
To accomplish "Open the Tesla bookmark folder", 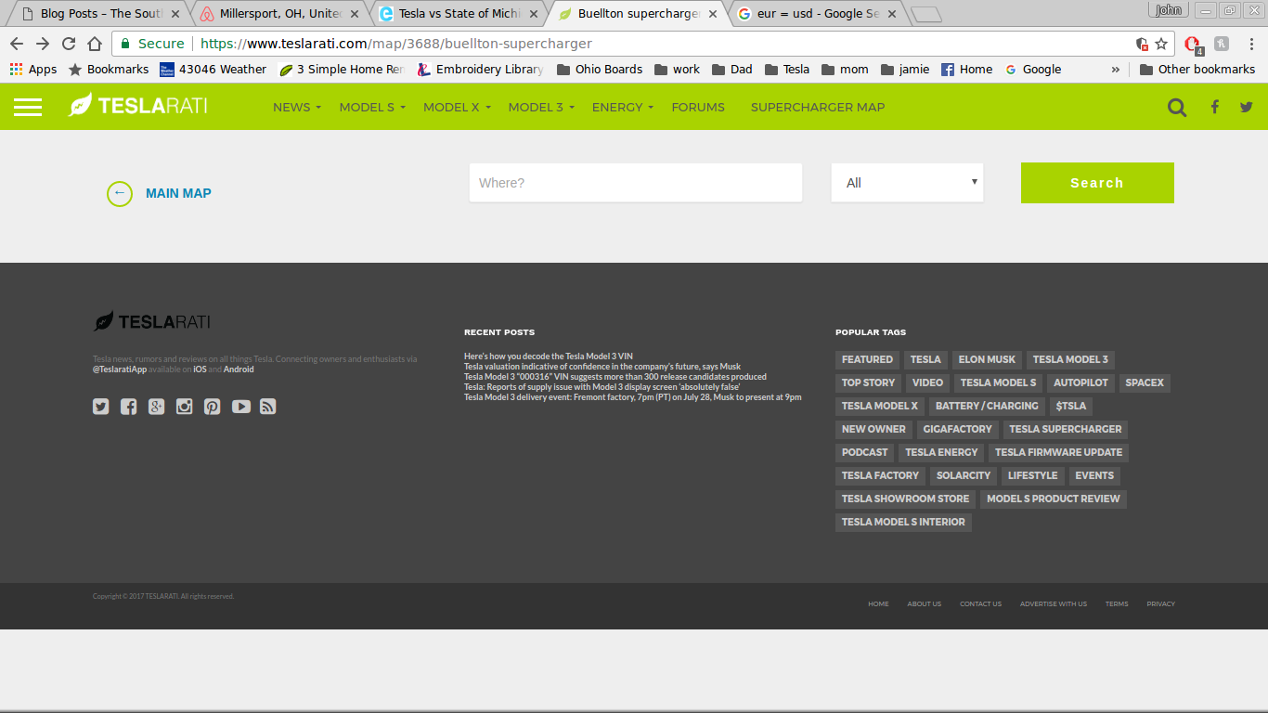I will point(787,70).
